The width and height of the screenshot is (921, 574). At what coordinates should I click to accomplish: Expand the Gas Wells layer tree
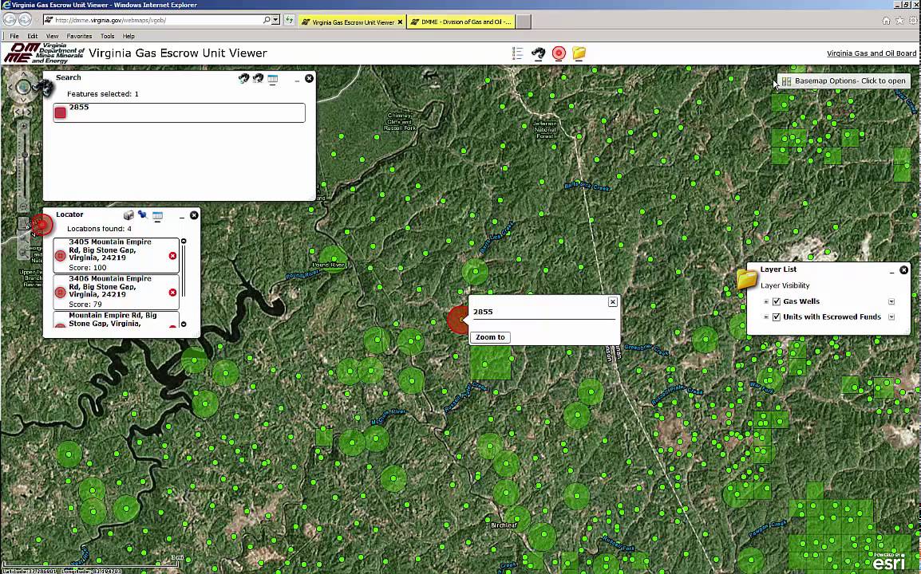766,301
